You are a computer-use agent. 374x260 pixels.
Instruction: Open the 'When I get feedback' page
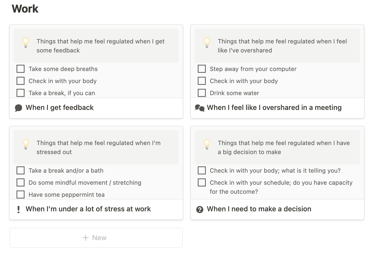(x=60, y=108)
